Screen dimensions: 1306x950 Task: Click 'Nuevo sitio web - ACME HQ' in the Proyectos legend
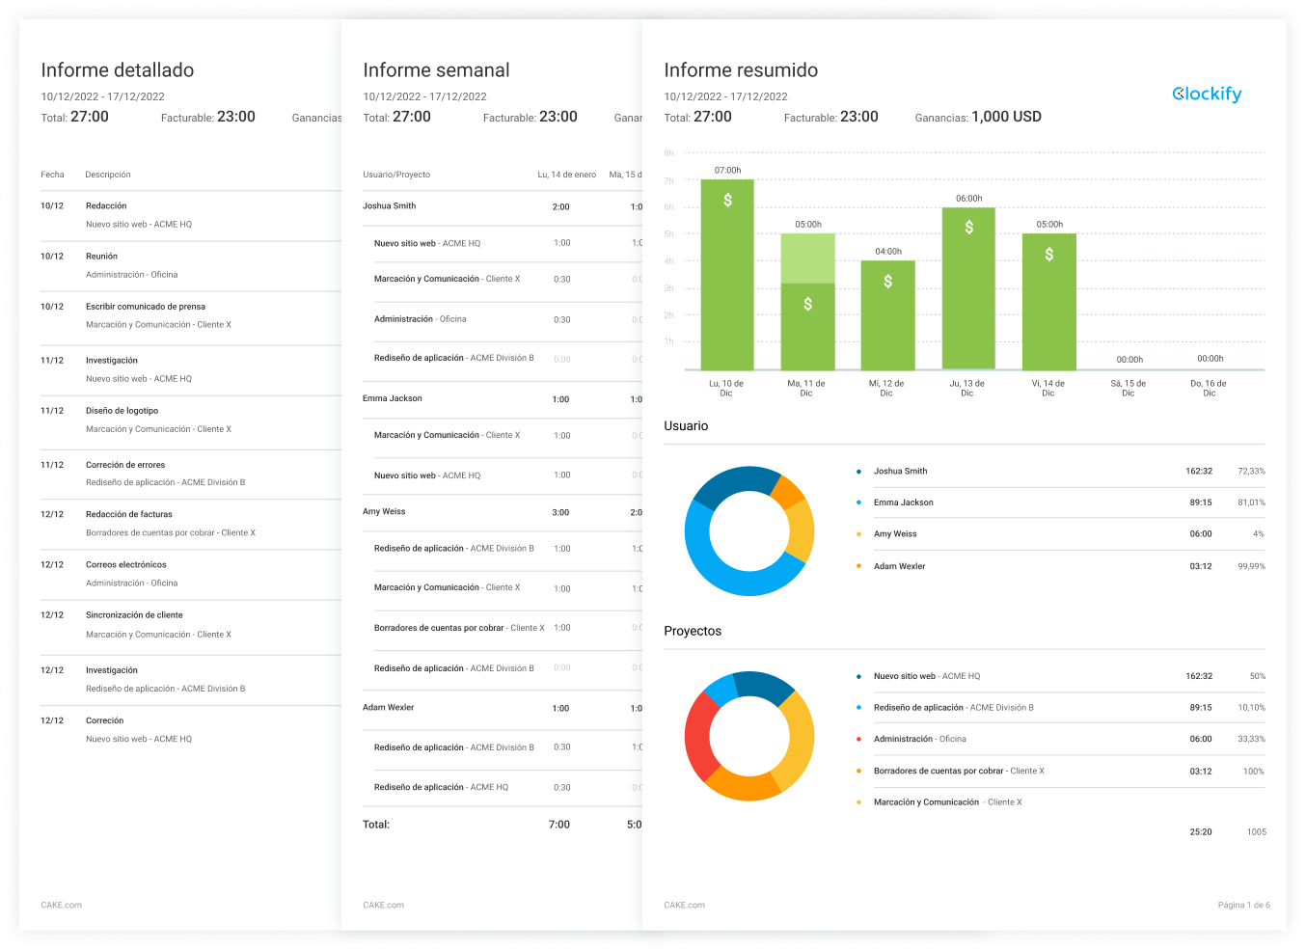tap(927, 676)
